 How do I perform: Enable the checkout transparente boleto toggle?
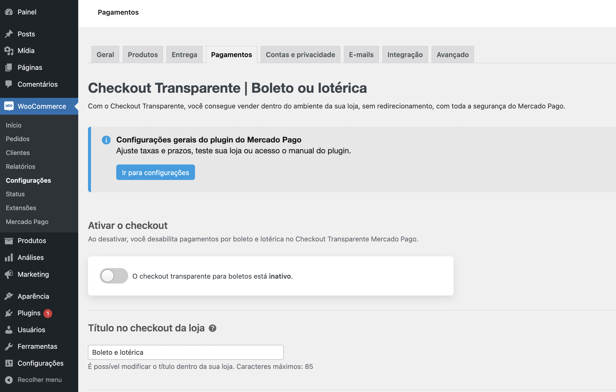tap(114, 276)
